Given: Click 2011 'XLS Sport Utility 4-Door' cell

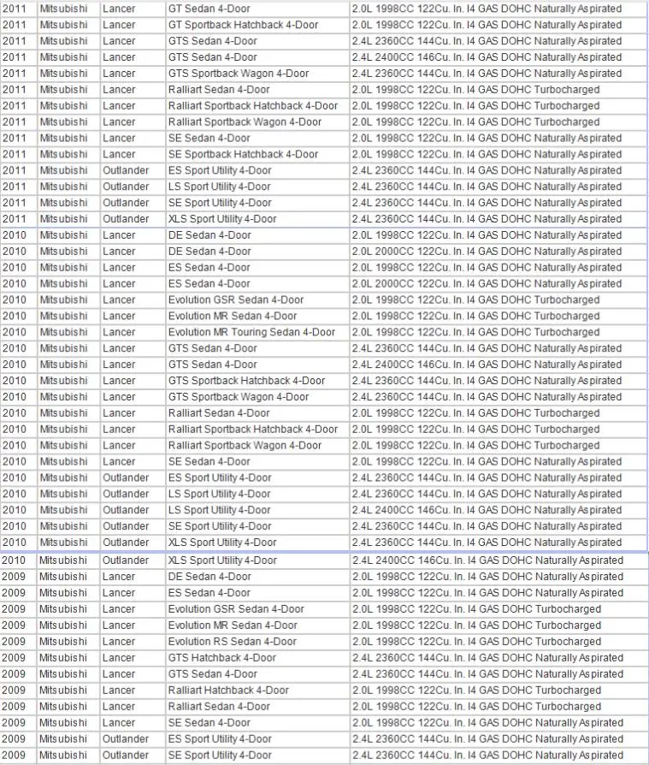Looking at the screenshot, I should (257, 218).
